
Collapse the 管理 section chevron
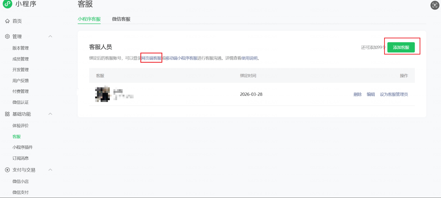click(x=50, y=36)
